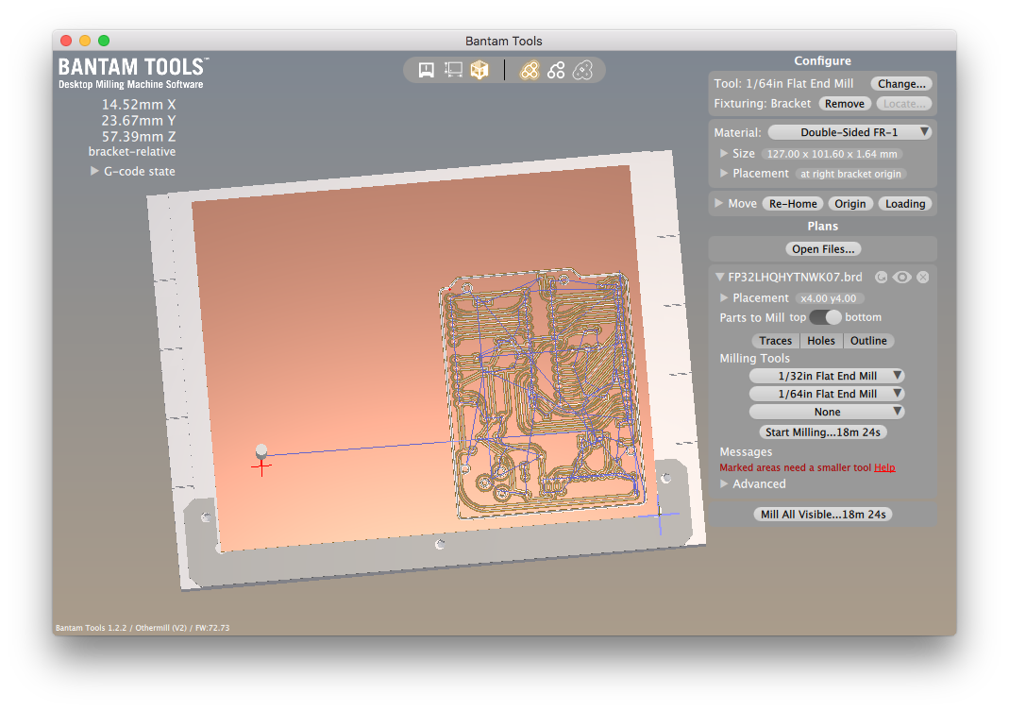Click the Milling Tools label

[754, 358]
